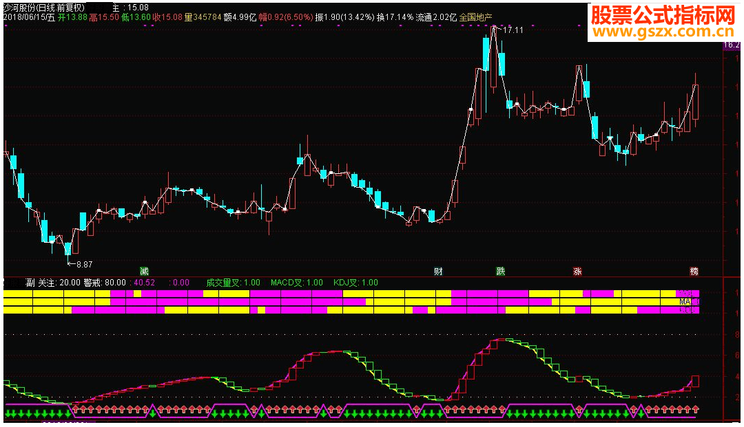
Task: Click the 17.11 high price label
Action: 513,30
